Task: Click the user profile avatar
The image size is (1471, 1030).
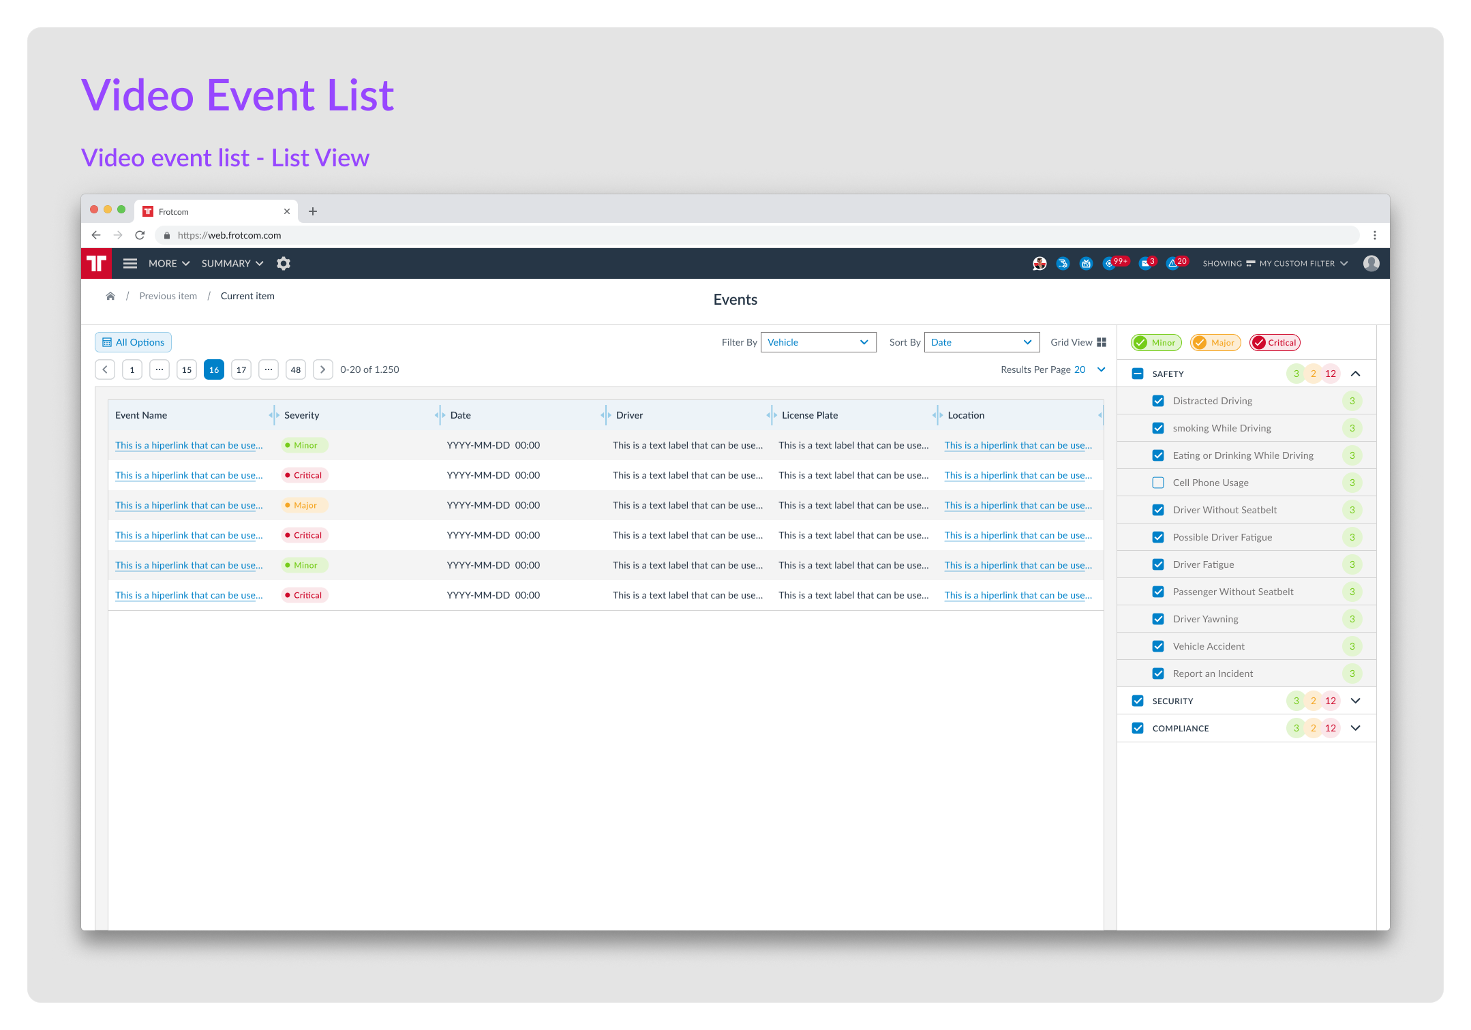Action: click(x=1371, y=263)
